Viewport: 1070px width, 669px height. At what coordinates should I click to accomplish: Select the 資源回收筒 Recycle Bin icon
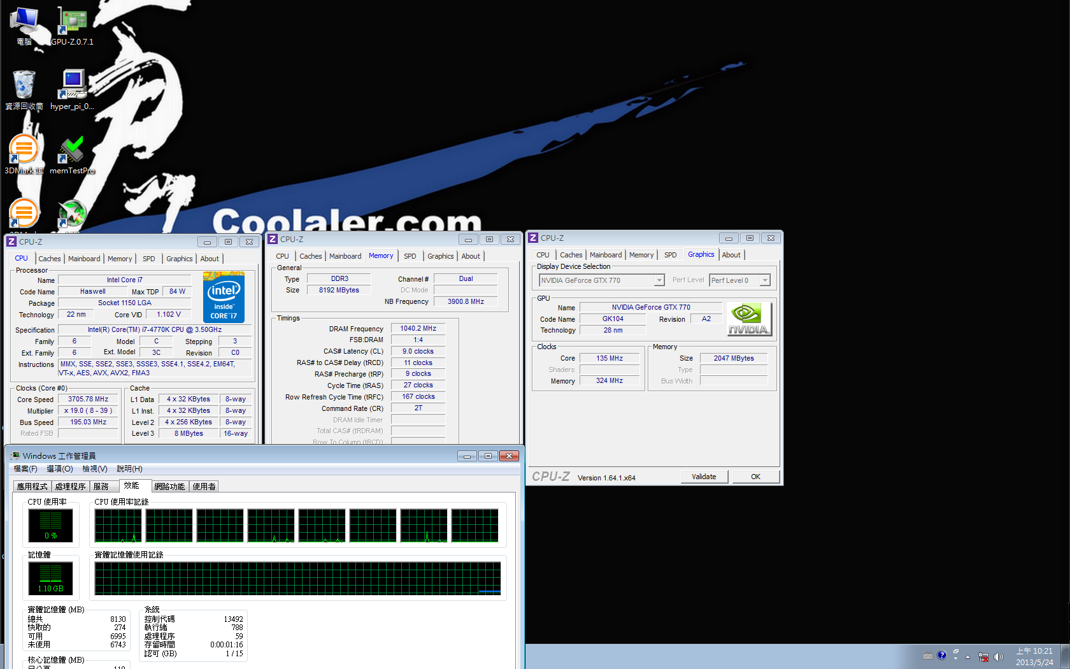click(24, 90)
